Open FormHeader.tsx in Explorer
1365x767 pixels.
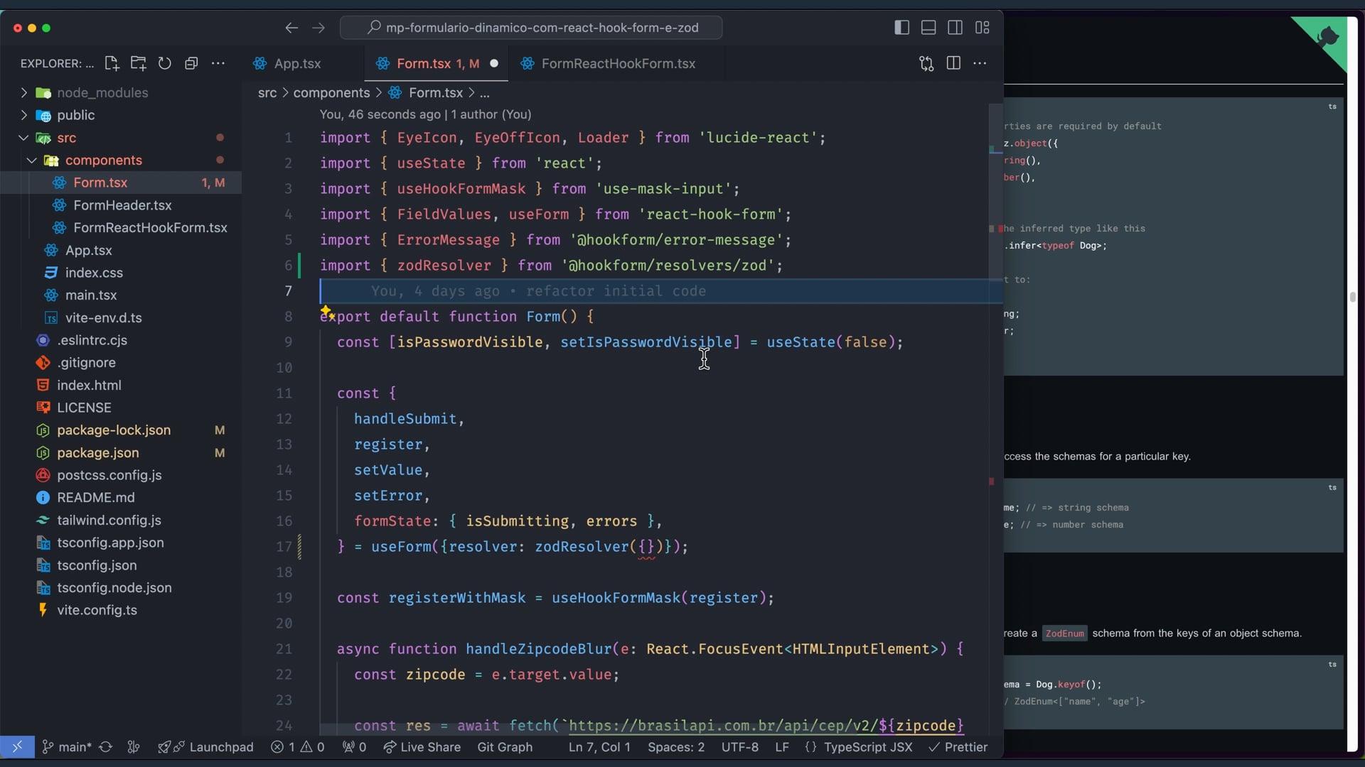(121, 205)
